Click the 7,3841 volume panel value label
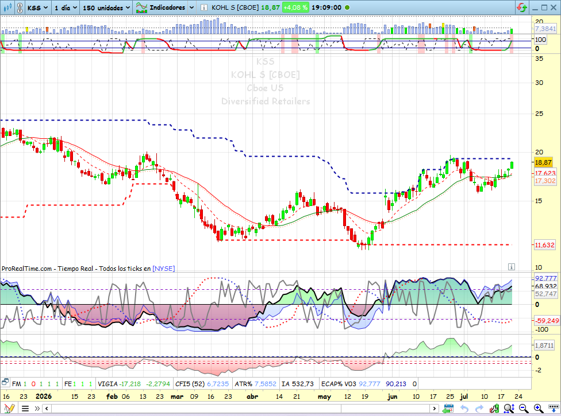561x416 pixels. click(x=545, y=29)
